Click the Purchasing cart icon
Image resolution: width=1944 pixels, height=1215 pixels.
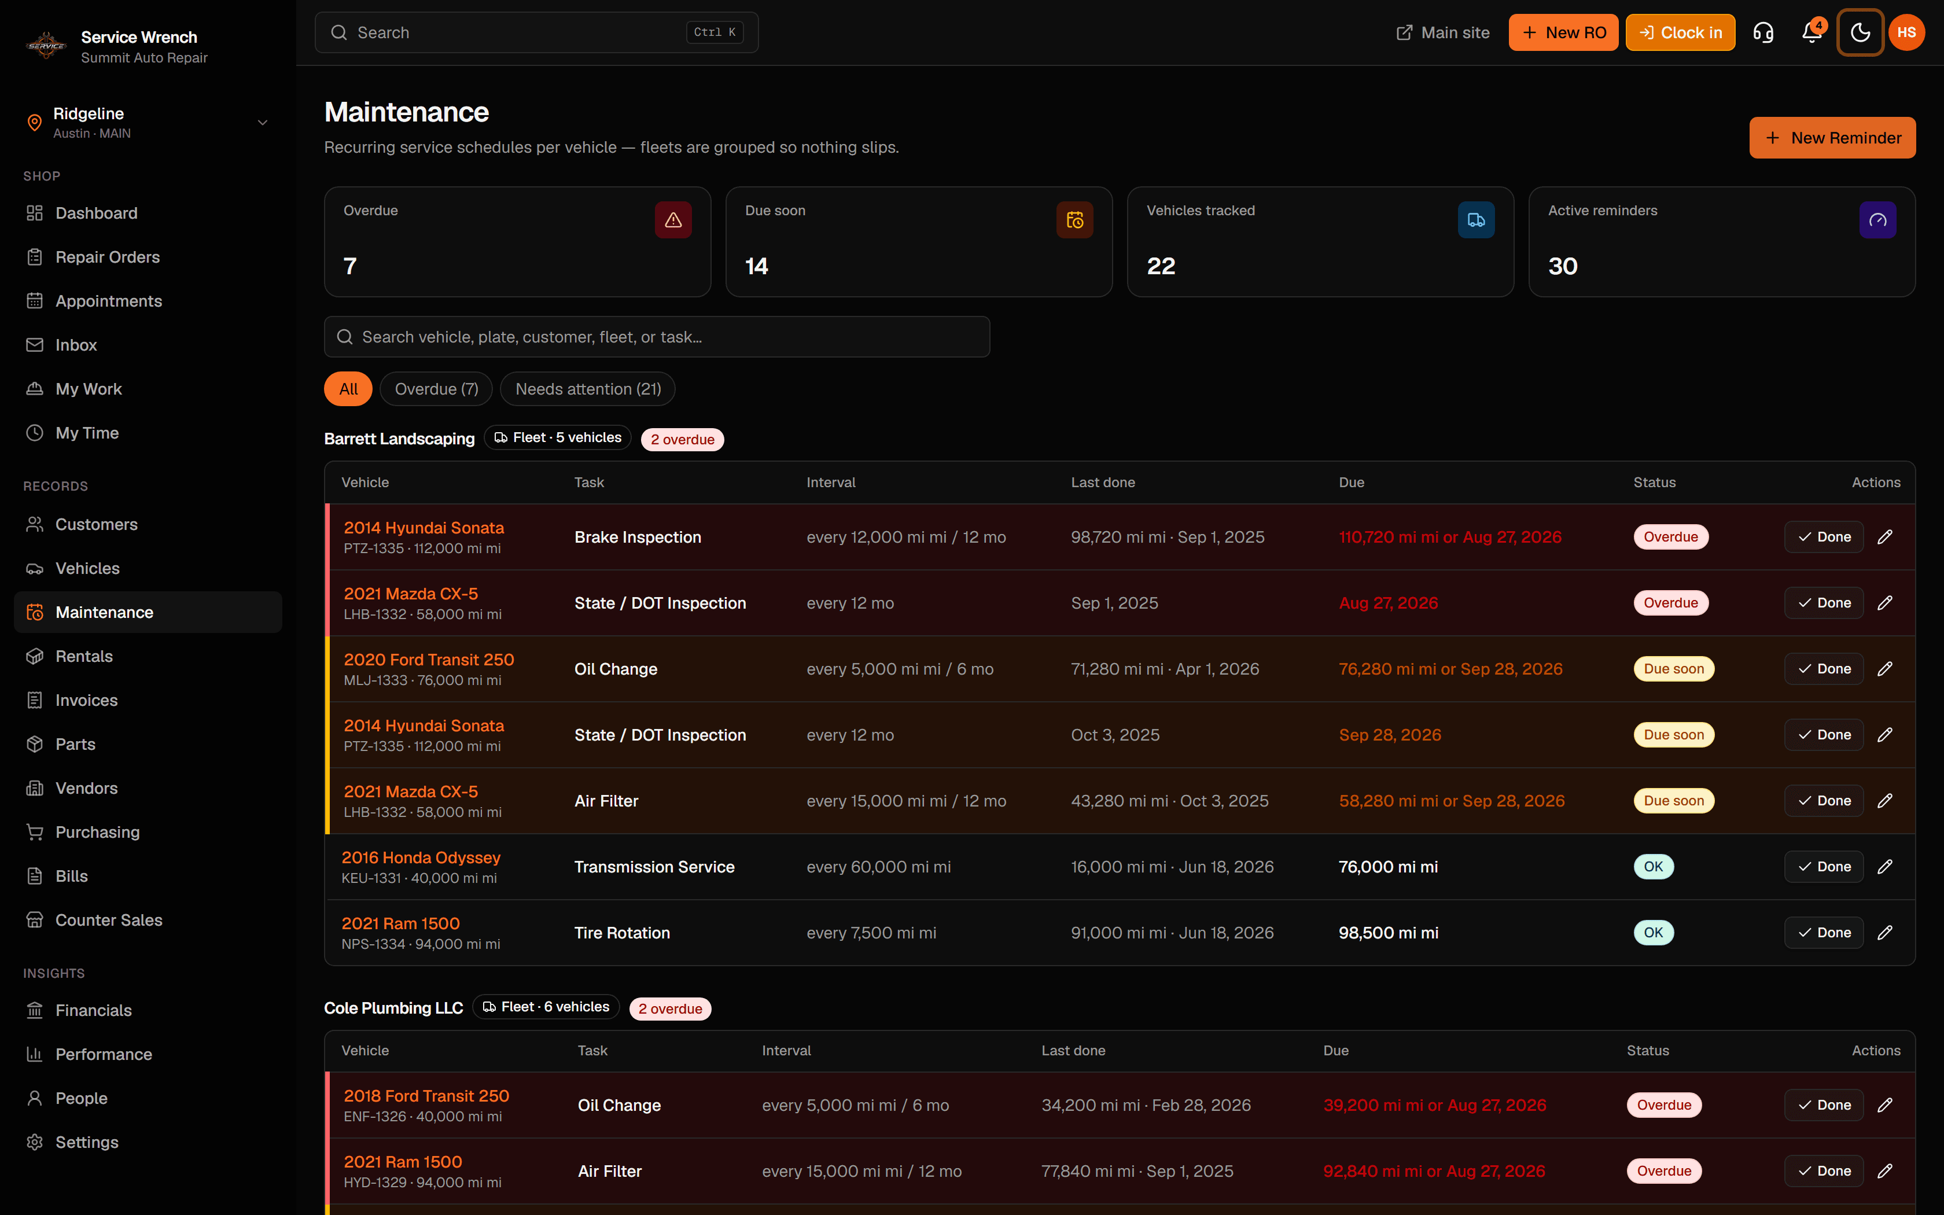pyautogui.click(x=35, y=833)
